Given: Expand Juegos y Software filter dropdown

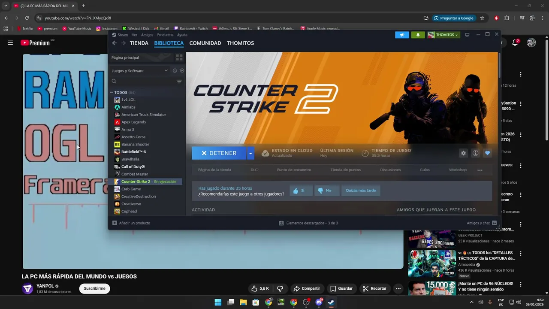Looking at the screenshot, I should point(140,70).
